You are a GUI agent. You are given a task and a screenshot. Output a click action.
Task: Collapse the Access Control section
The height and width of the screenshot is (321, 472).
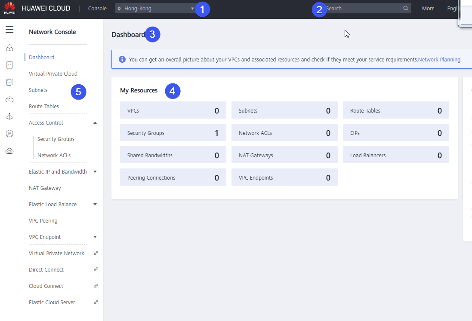[95, 122]
